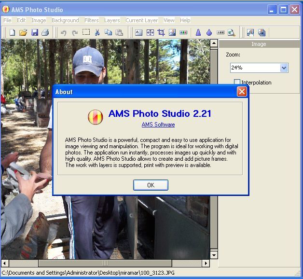303x279 pixels.
Task: Click the grayscale bars icon
Action: [220, 32]
